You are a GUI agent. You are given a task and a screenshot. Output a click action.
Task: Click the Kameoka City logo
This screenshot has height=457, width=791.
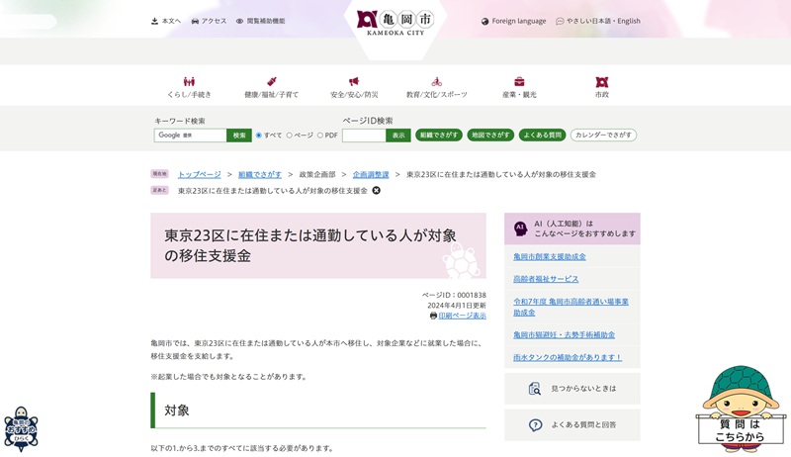pos(395,23)
